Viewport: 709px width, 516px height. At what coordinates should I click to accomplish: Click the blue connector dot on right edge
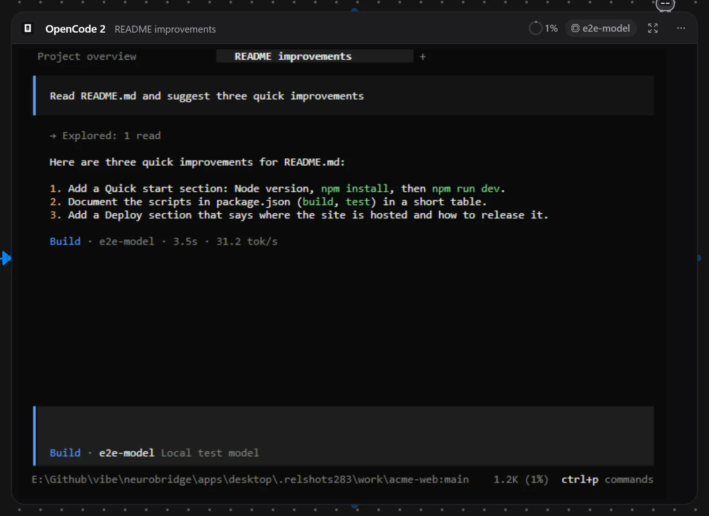[699, 258]
